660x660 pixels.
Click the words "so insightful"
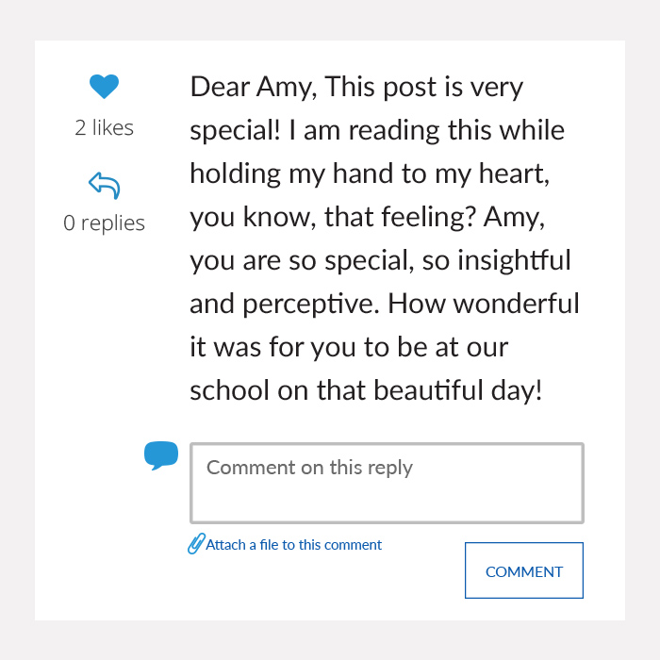pyautogui.click(x=497, y=260)
